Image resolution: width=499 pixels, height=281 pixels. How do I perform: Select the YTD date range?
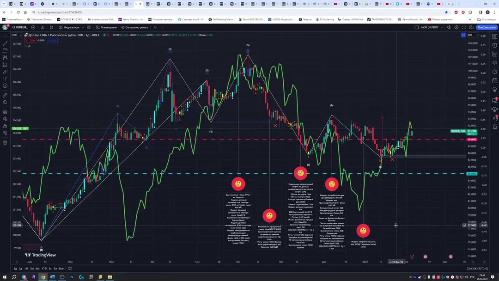click(44, 269)
